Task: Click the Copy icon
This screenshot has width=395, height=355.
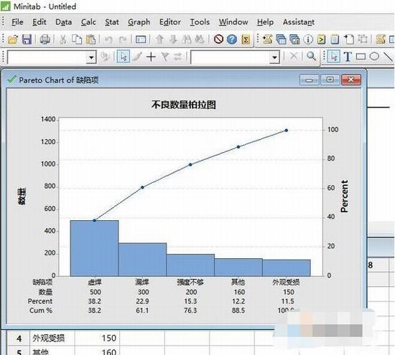Action: (77, 39)
